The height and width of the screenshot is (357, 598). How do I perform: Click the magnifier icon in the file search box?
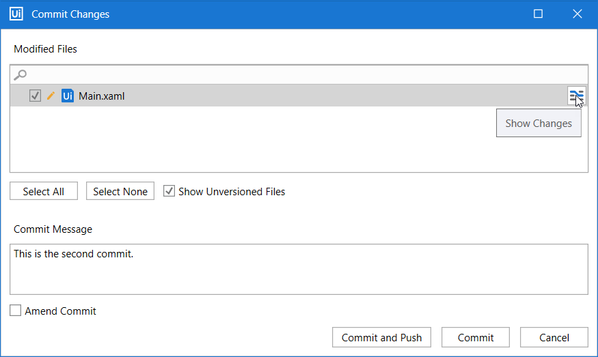pyautogui.click(x=21, y=75)
